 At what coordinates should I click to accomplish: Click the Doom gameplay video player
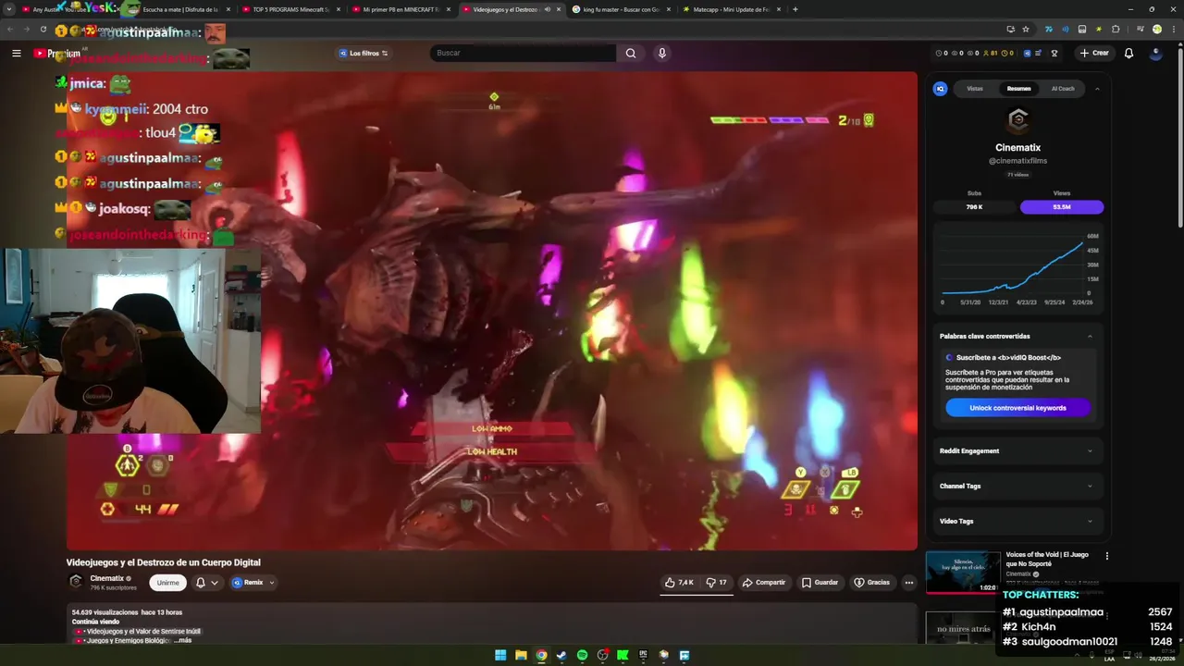click(492, 311)
